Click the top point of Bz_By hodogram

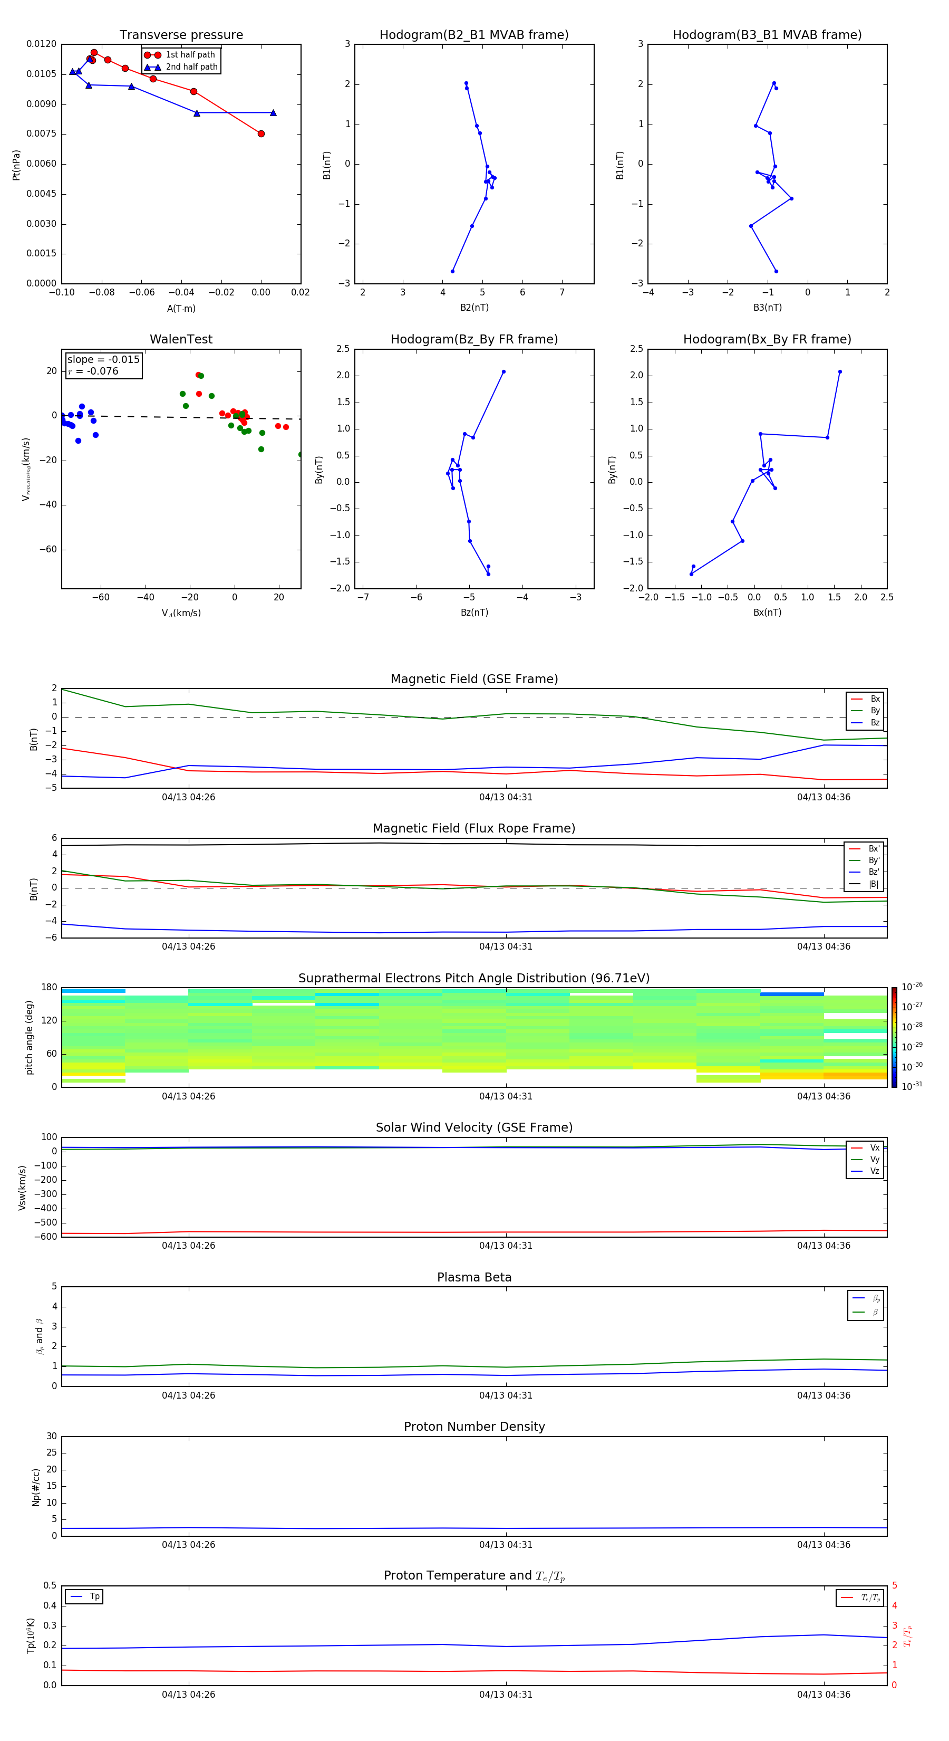pyautogui.click(x=503, y=372)
